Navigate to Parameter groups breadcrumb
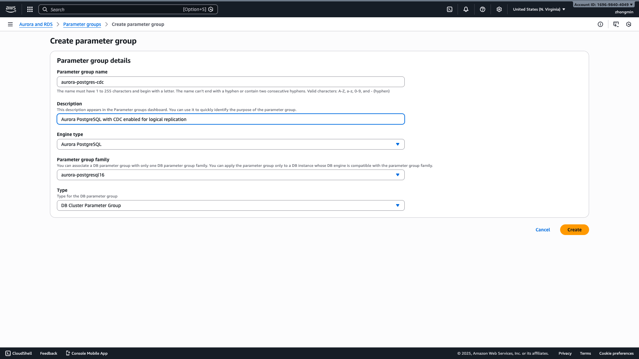This screenshot has width=639, height=359. click(x=82, y=24)
